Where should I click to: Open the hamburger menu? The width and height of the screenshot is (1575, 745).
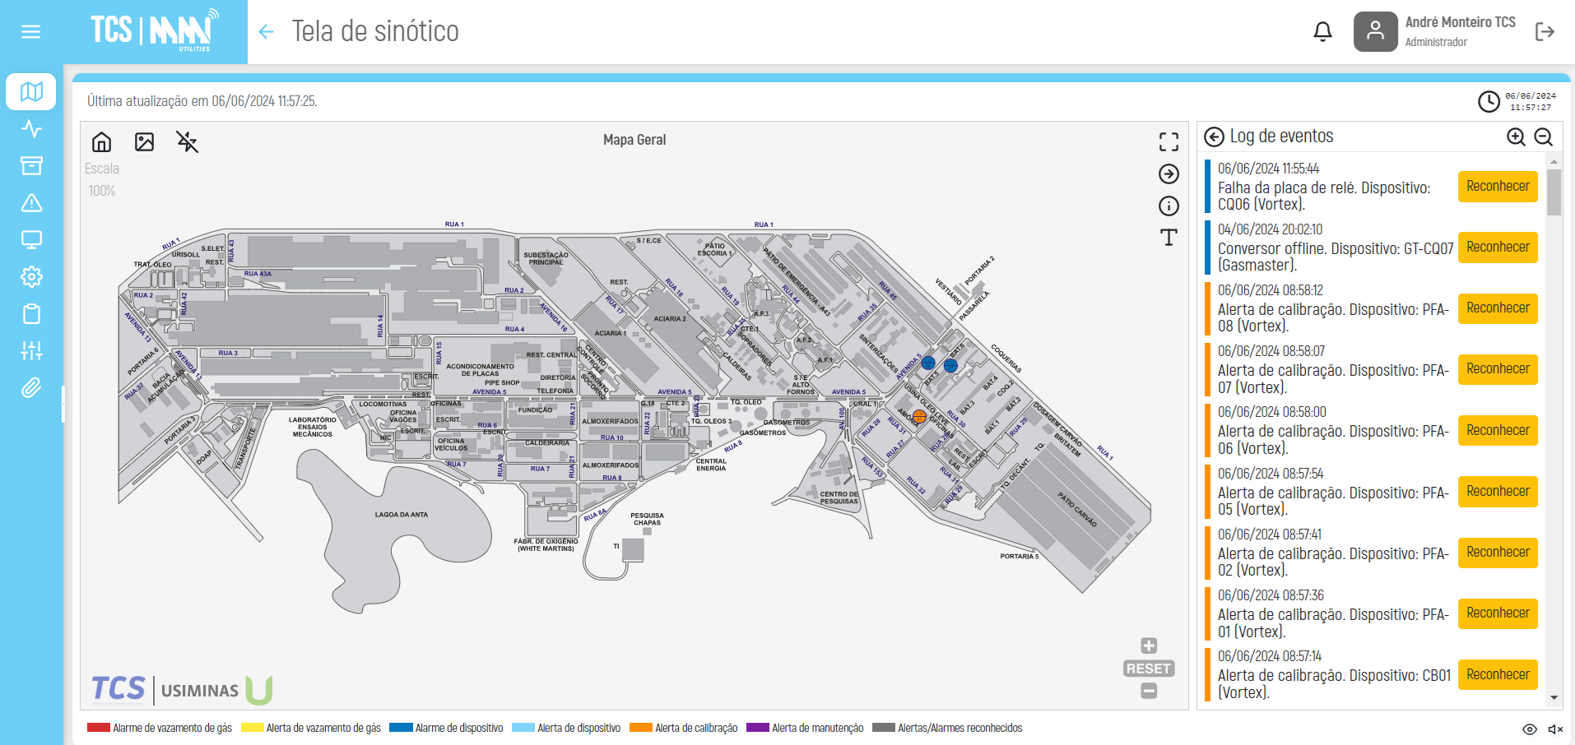[x=31, y=32]
